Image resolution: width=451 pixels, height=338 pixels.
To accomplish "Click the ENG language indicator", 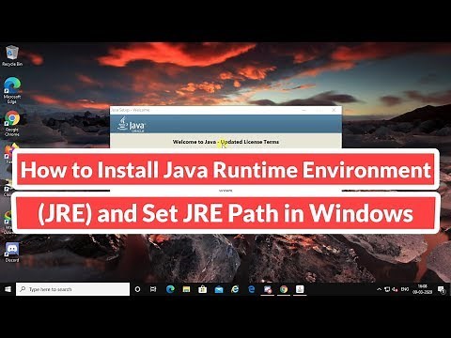I will [405, 289].
